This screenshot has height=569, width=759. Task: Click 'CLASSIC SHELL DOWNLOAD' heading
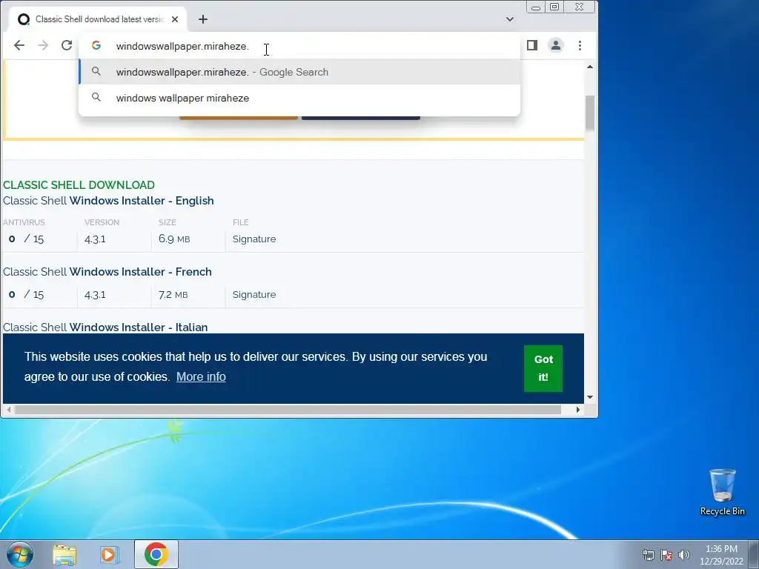pyautogui.click(x=79, y=184)
